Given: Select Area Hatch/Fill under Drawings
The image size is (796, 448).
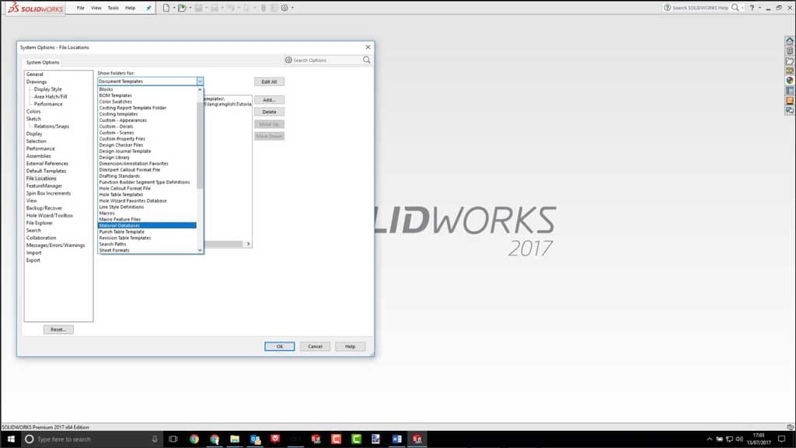Looking at the screenshot, I should (x=51, y=96).
